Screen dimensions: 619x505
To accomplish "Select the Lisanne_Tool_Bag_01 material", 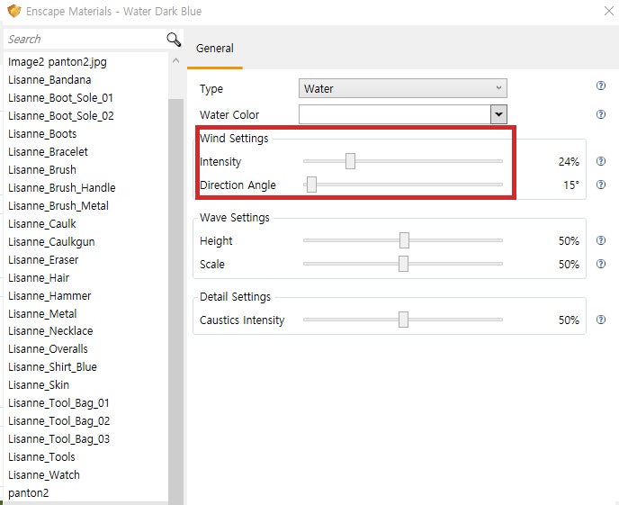I will point(58,402).
